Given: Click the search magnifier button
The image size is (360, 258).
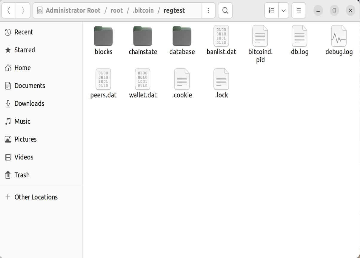Looking at the screenshot, I should 225,11.
